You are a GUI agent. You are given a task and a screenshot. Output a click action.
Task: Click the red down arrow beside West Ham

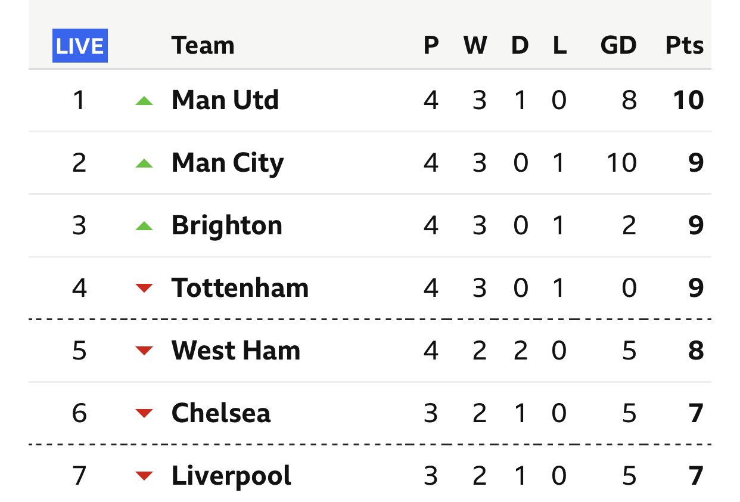tap(144, 351)
